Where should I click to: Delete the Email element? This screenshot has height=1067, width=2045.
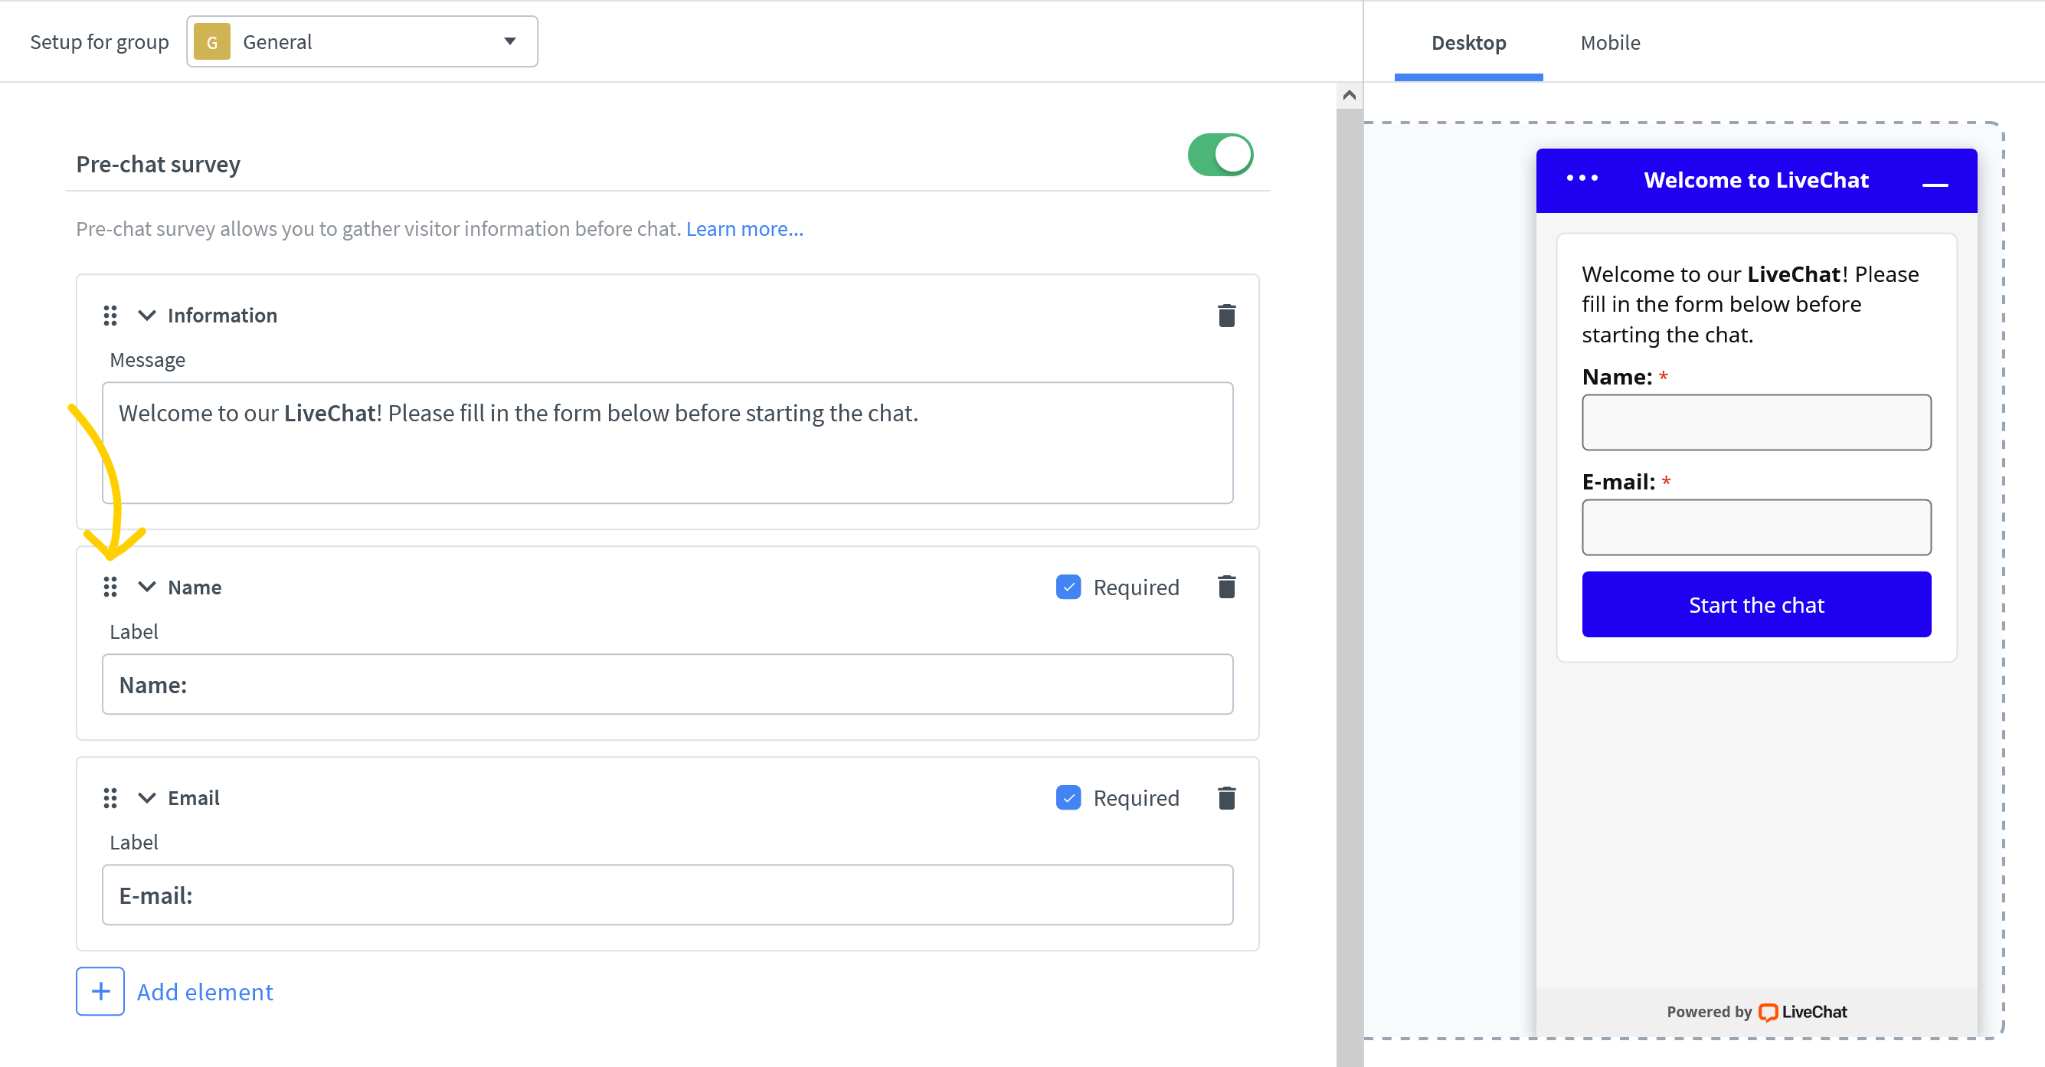click(1227, 798)
